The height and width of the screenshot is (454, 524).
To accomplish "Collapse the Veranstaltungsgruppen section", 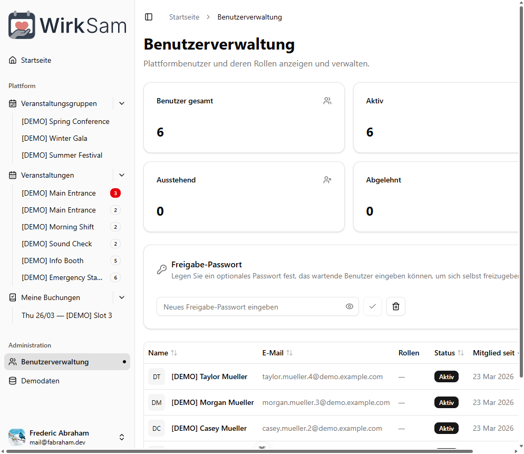I will pos(122,104).
